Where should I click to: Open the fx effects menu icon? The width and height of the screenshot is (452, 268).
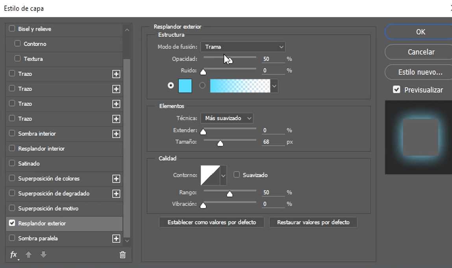pos(14,255)
